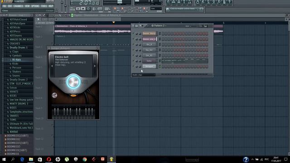Open the wrench settings icon in Autogun
Viewport: 290px width, 163px height.
[x=54, y=95]
